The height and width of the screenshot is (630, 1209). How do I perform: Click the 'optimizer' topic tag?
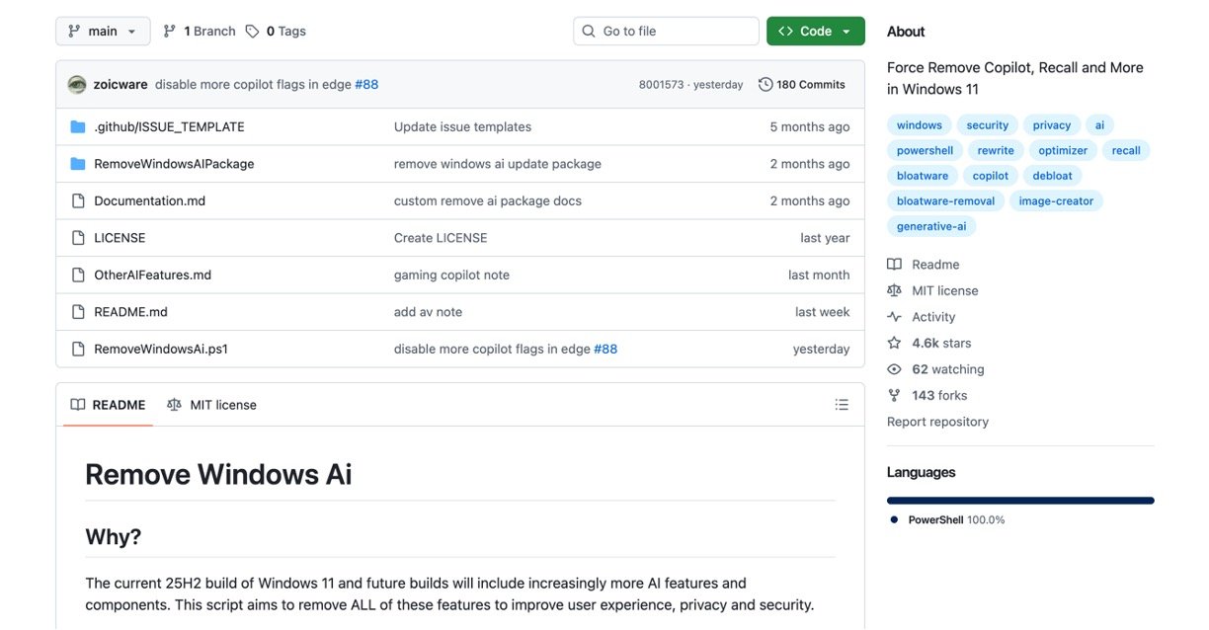[1063, 150]
